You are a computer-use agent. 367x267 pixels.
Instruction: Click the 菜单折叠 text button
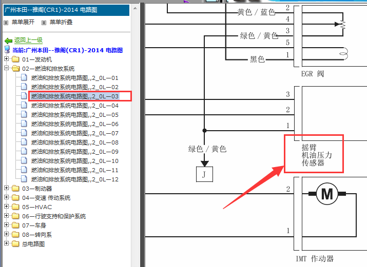pyautogui.click(x=61, y=22)
